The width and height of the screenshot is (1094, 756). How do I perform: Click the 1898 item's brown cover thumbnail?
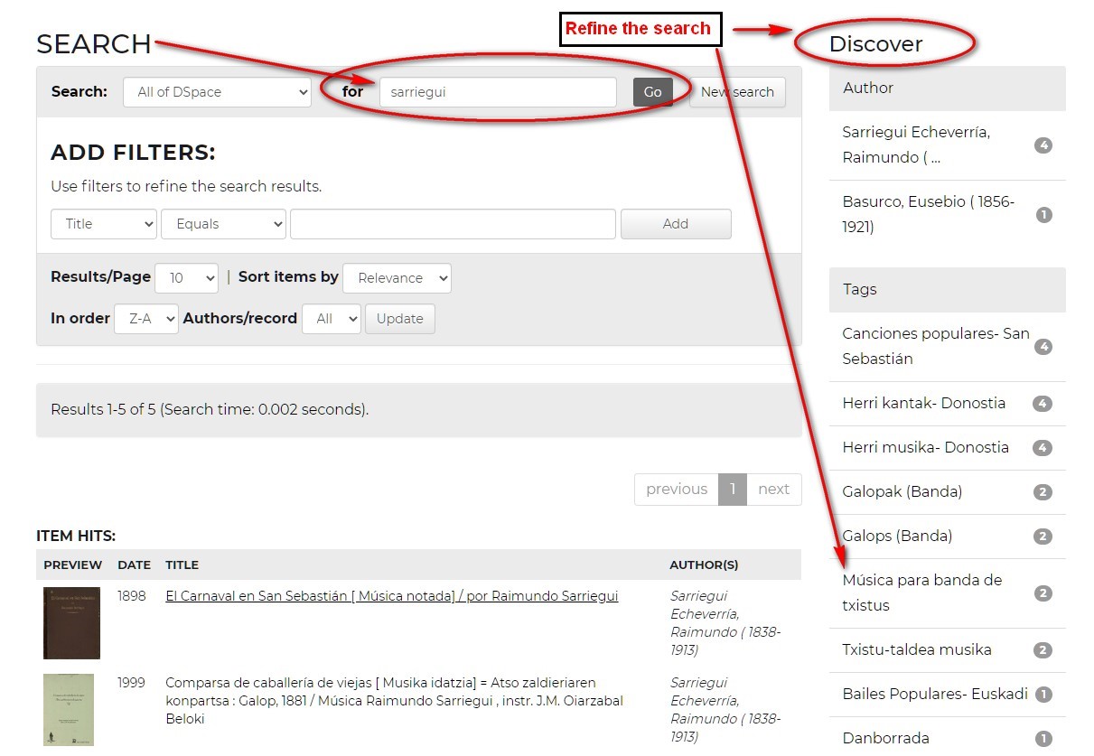71,623
